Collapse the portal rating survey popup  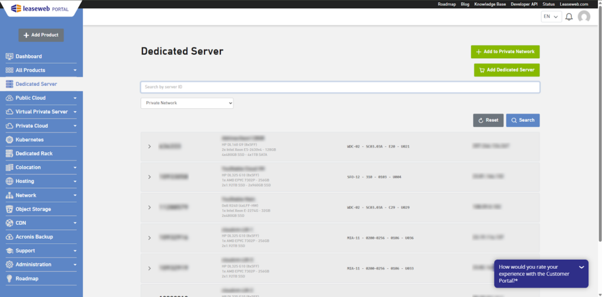click(x=581, y=267)
